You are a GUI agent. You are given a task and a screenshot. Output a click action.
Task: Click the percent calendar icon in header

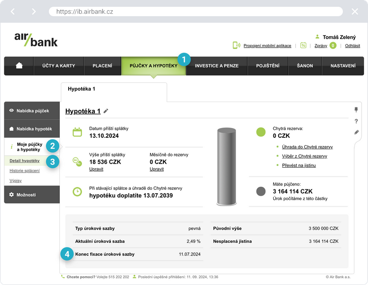tap(303, 46)
